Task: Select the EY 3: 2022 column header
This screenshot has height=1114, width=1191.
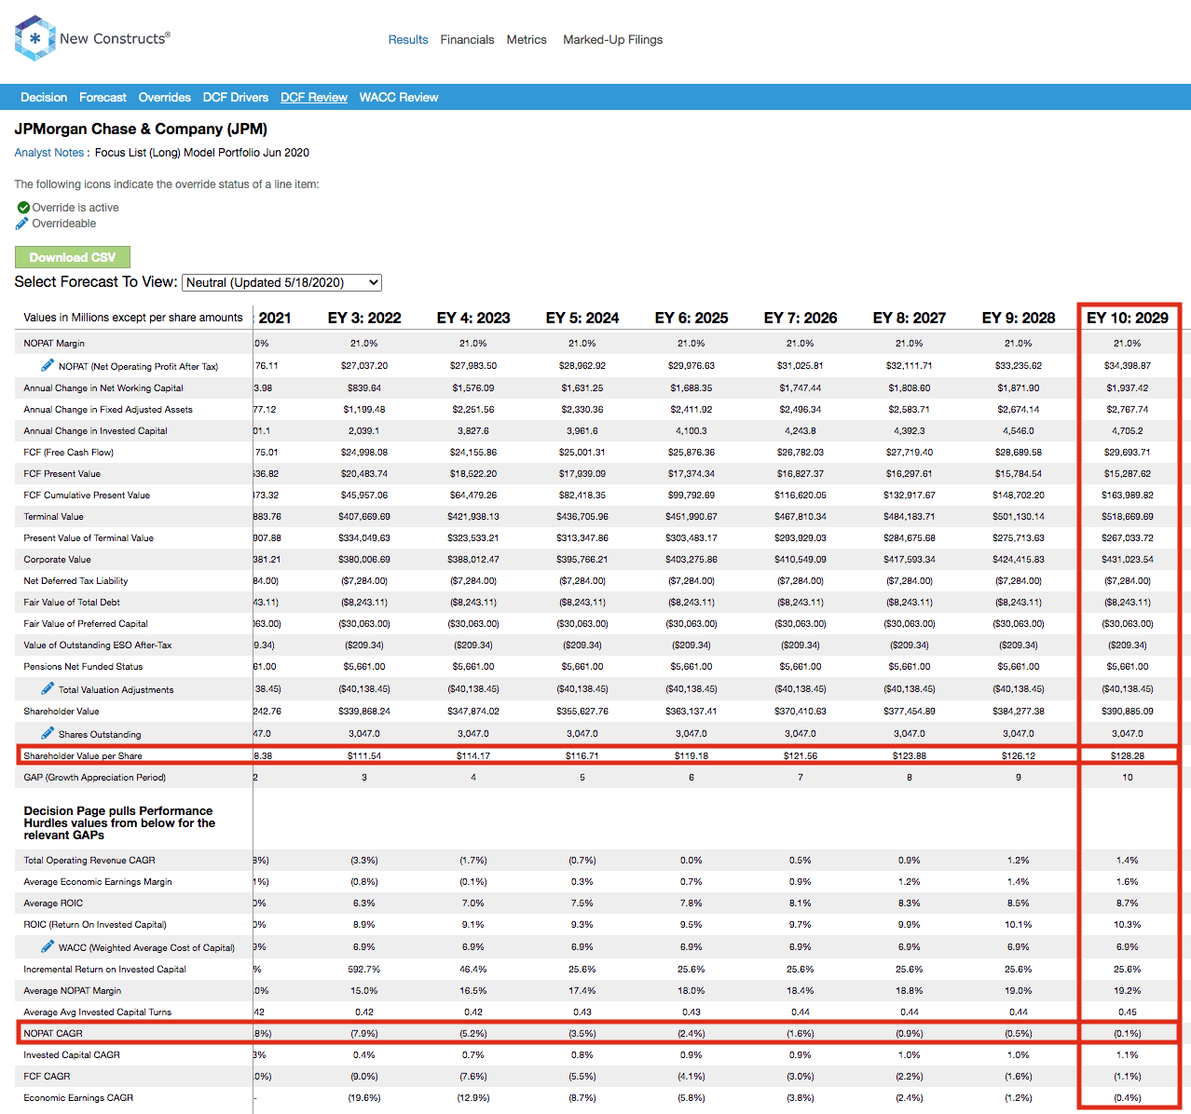Action: coord(364,318)
